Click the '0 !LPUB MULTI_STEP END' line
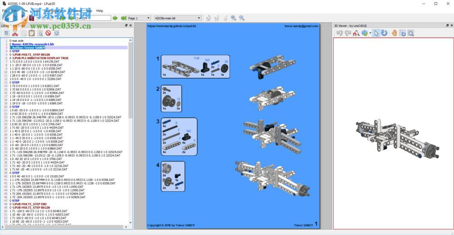The width and height of the screenshot is (454, 235). [x=28, y=204]
